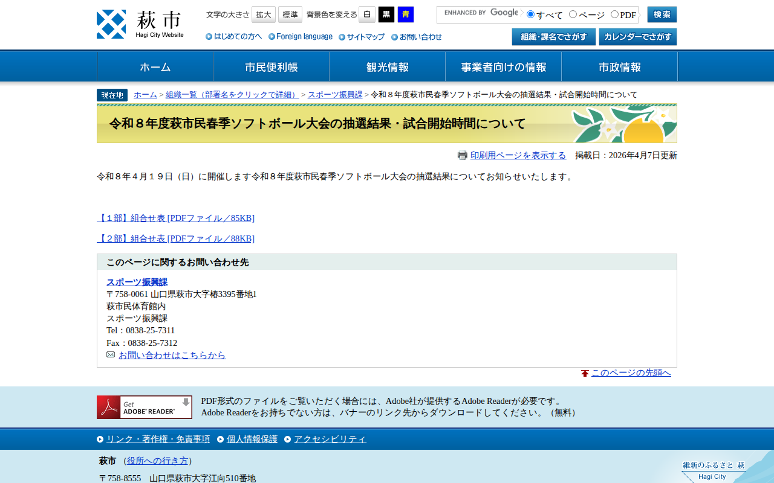This screenshot has height=483, width=774.
Task: Click the 〒758-8555 山口県萩市大字江向510番地 address
Action: click(178, 478)
